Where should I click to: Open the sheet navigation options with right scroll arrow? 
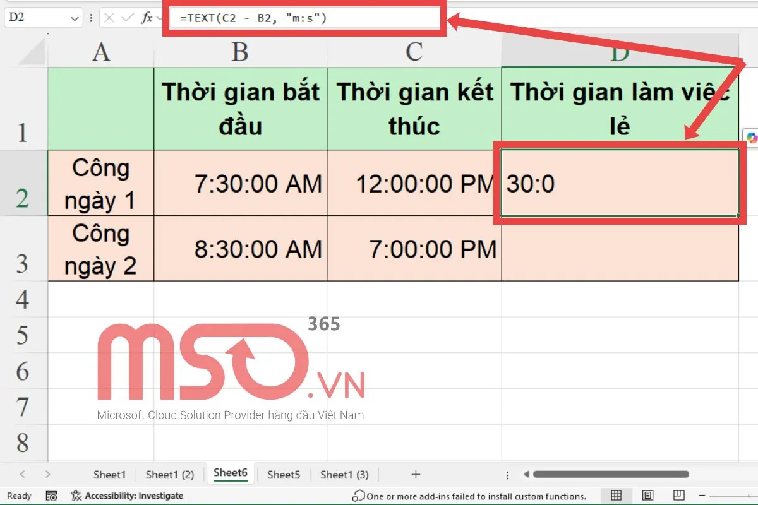click(x=47, y=474)
